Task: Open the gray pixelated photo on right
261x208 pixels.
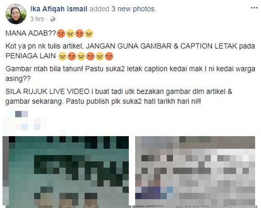Action: pos(195,172)
